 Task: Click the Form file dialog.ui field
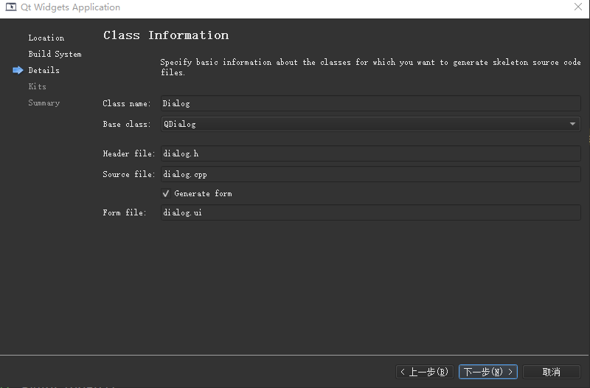[x=371, y=212]
